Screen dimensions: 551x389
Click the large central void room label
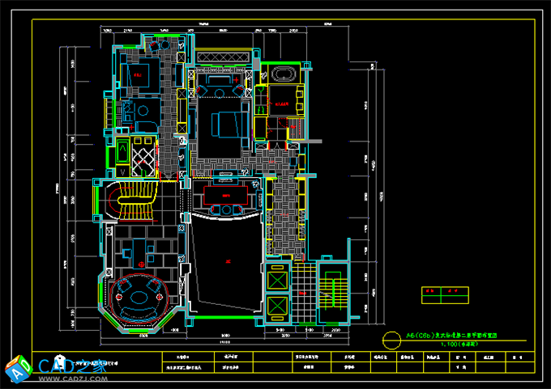tap(229, 261)
